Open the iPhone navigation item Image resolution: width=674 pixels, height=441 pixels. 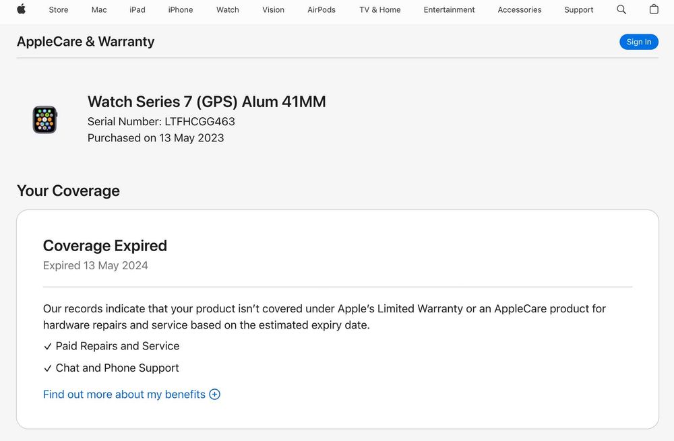point(181,10)
